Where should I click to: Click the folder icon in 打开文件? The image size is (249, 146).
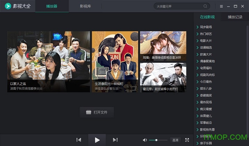[89, 112]
